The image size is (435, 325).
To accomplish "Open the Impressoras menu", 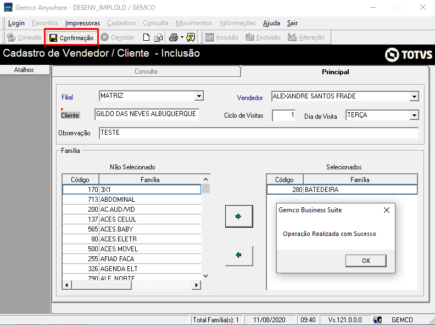I will (83, 23).
